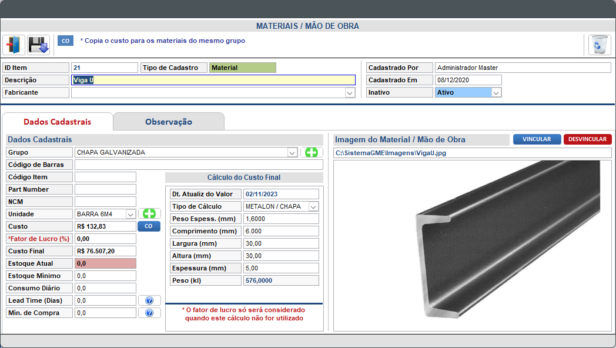
Task: Click the Cadastrado Em date field
Action: (468, 80)
